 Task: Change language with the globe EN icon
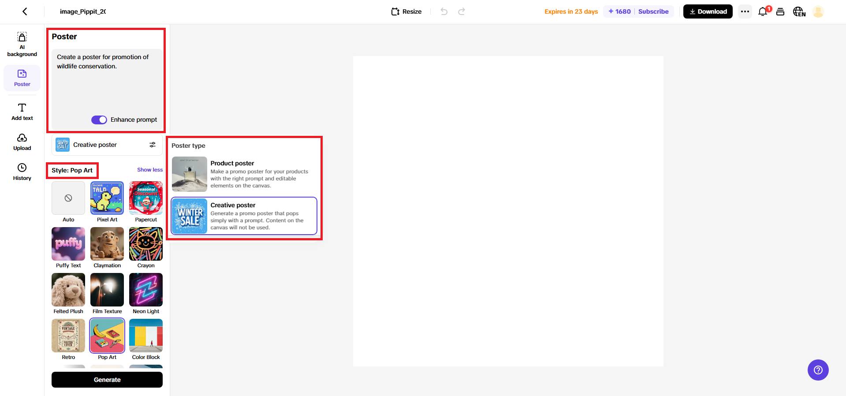(x=799, y=11)
